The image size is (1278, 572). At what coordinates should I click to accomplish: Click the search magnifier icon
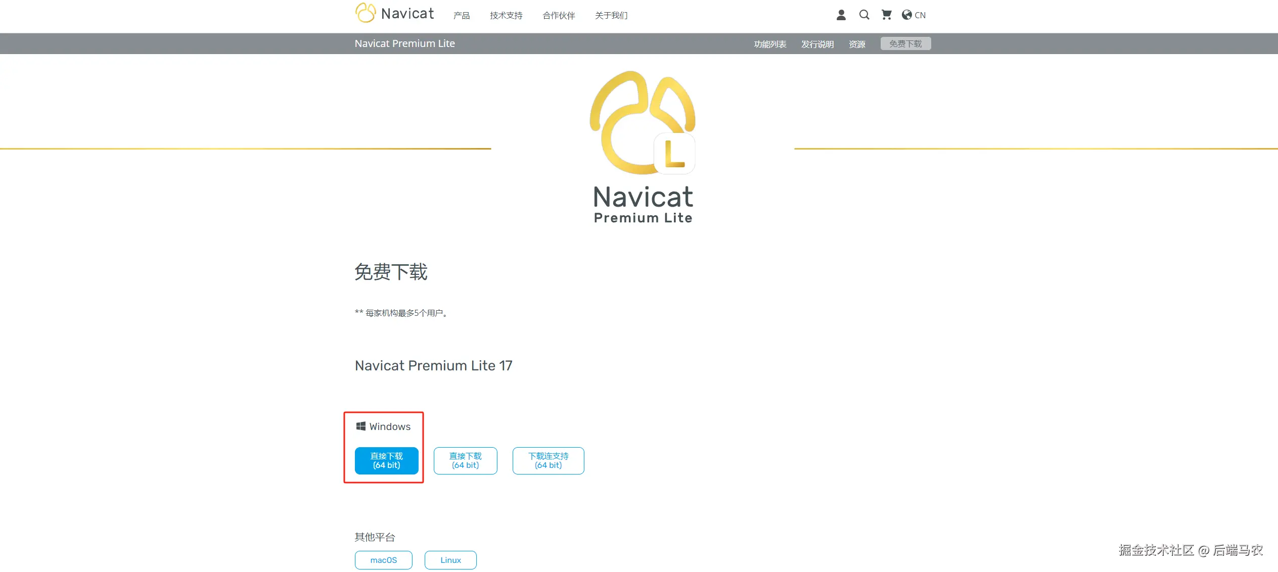(864, 15)
